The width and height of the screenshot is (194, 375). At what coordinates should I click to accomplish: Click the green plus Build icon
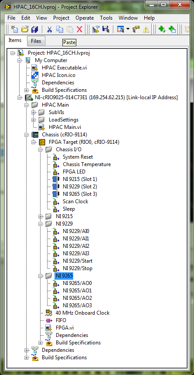(x=162, y=30)
